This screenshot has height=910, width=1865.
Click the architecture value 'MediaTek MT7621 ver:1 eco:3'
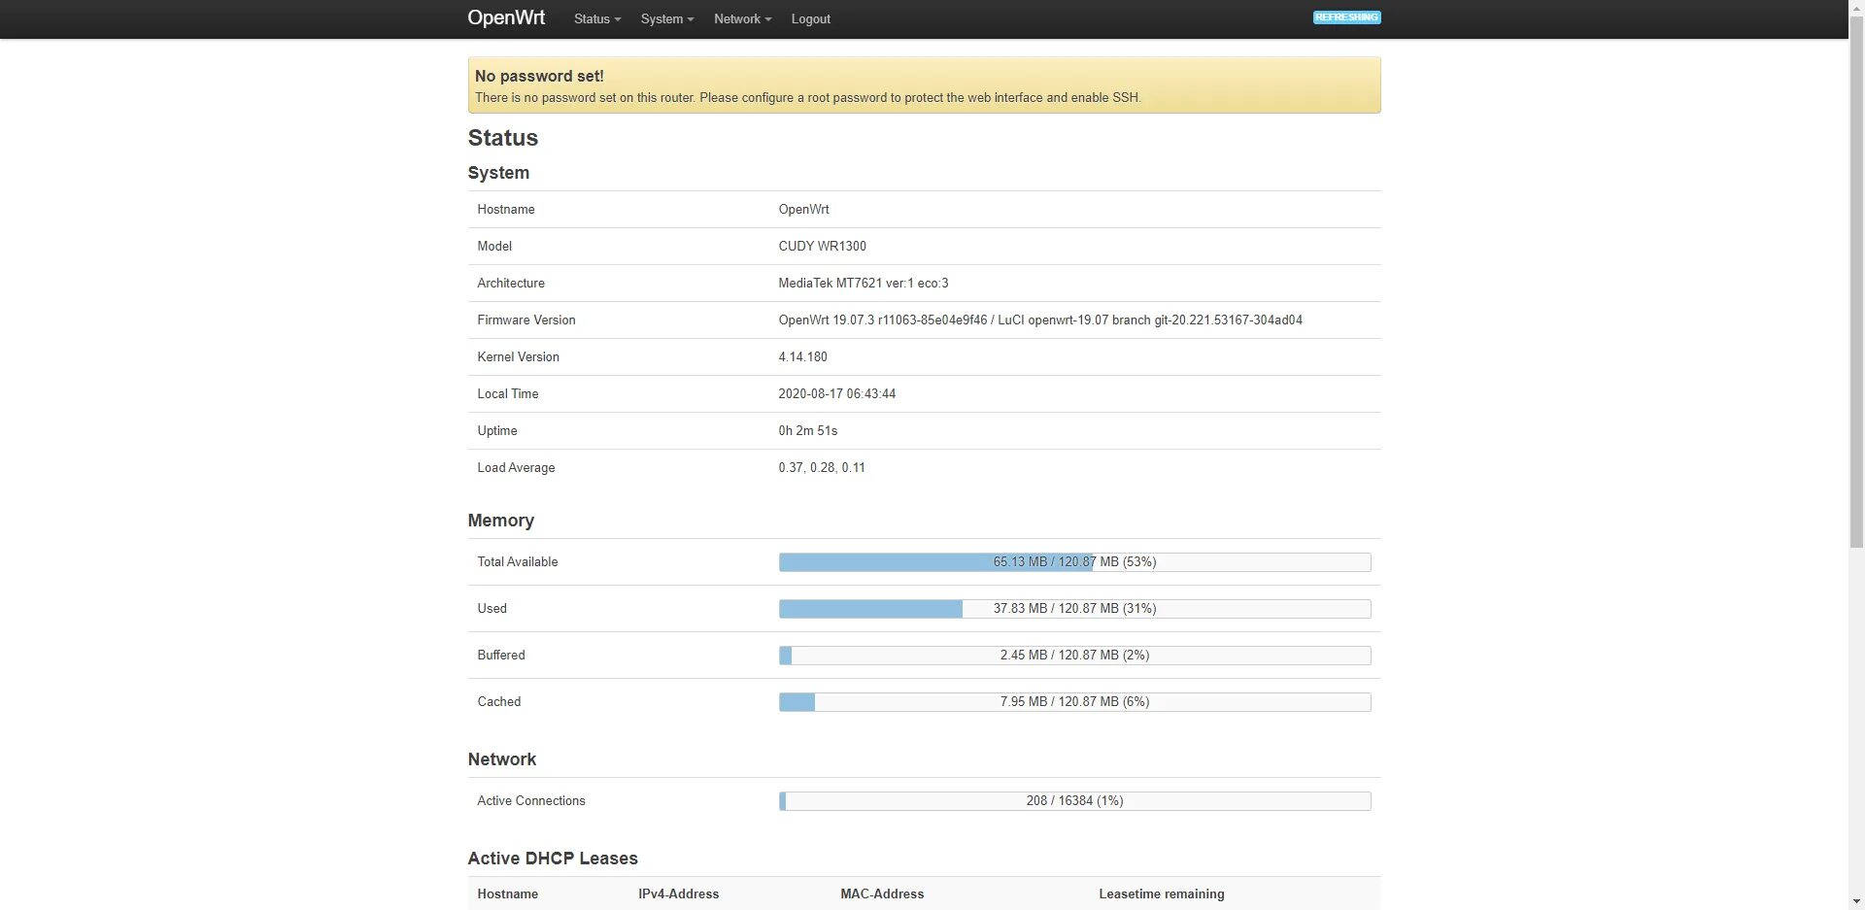[x=864, y=284]
